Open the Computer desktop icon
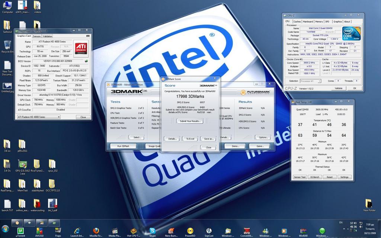 point(7,7)
